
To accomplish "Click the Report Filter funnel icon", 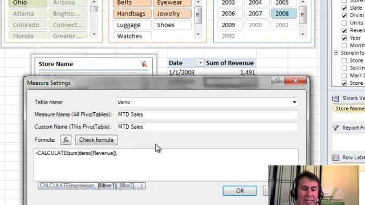I will pyautogui.click(x=335, y=128).
